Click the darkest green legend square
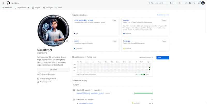The width and height of the screenshot is (207, 104). (145, 74)
